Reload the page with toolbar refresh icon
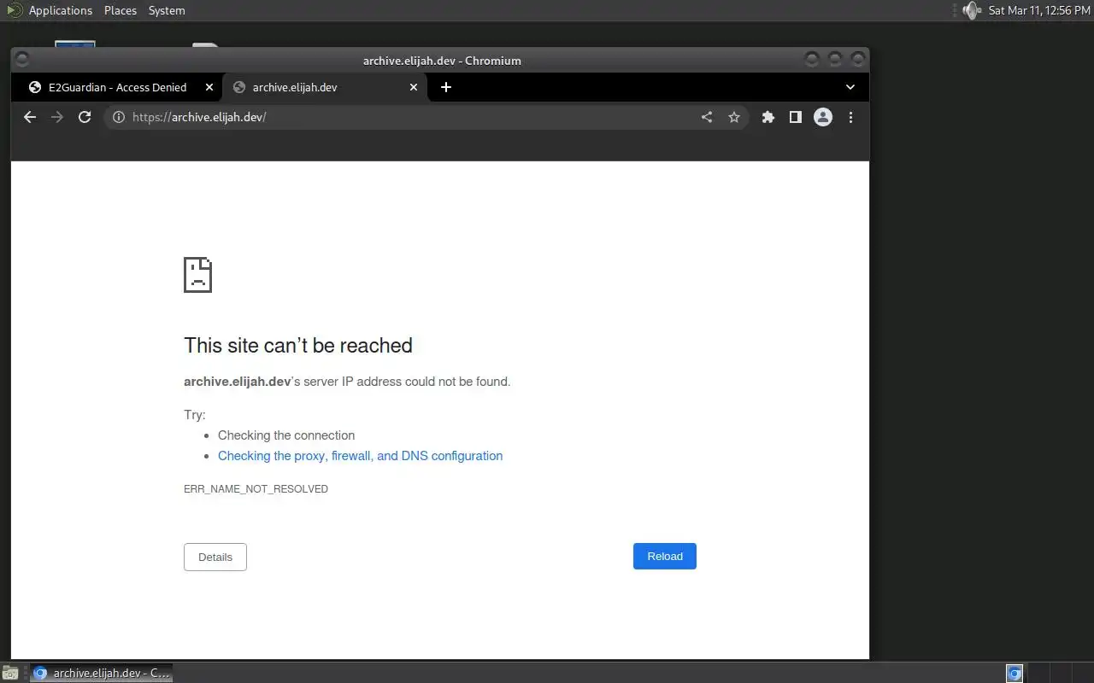 click(85, 117)
